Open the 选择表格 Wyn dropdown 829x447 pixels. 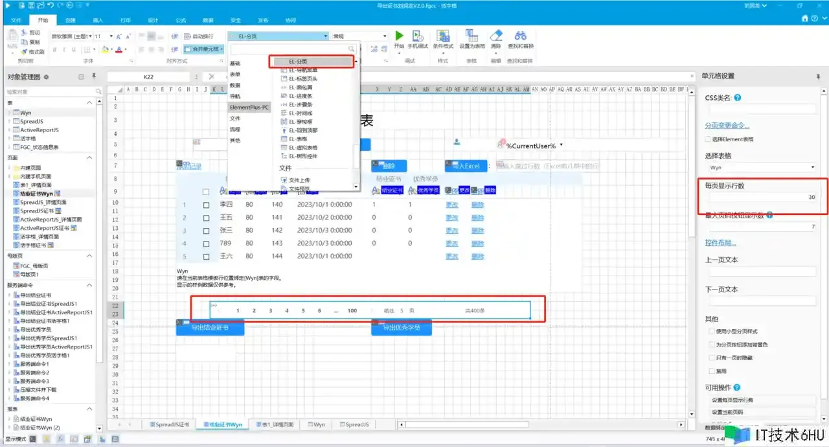click(760, 167)
